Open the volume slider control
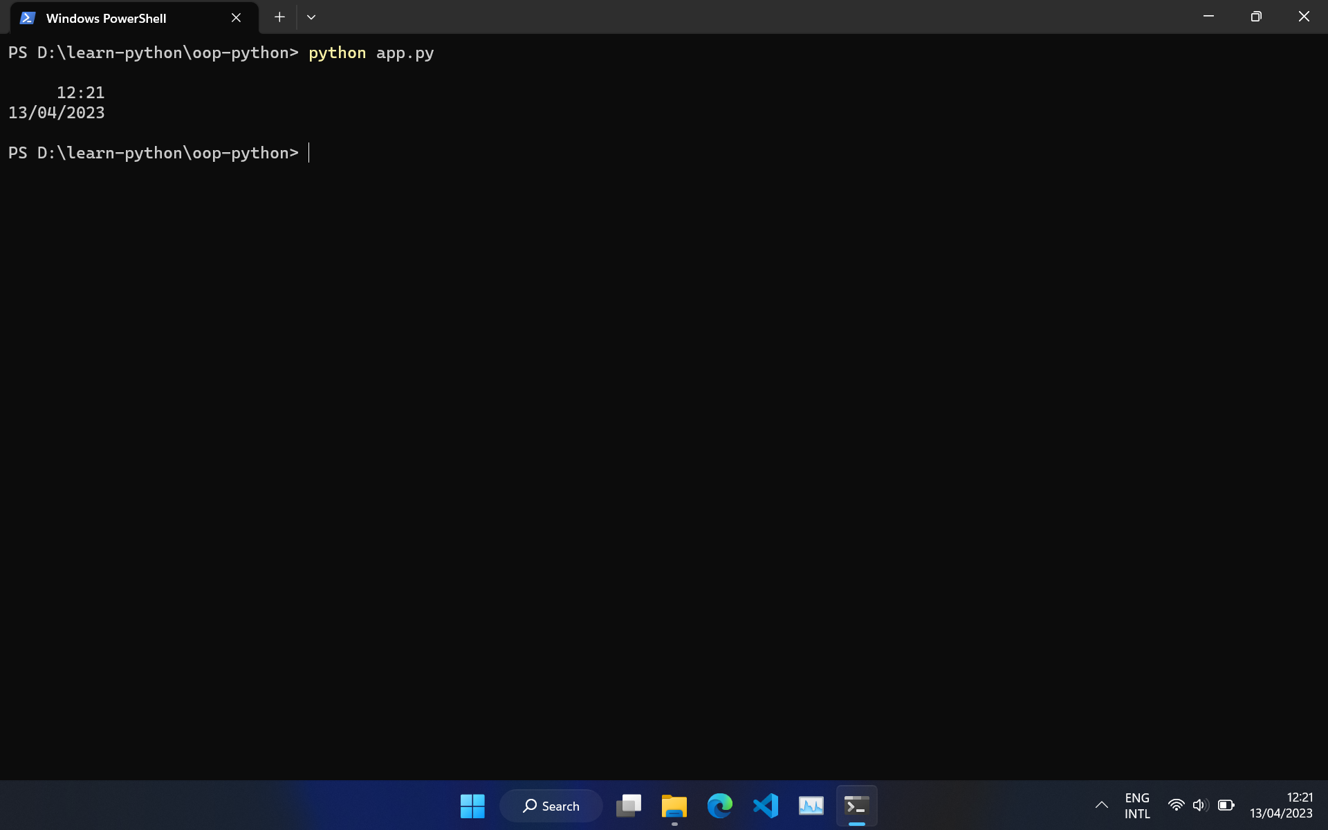 click(x=1199, y=805)
